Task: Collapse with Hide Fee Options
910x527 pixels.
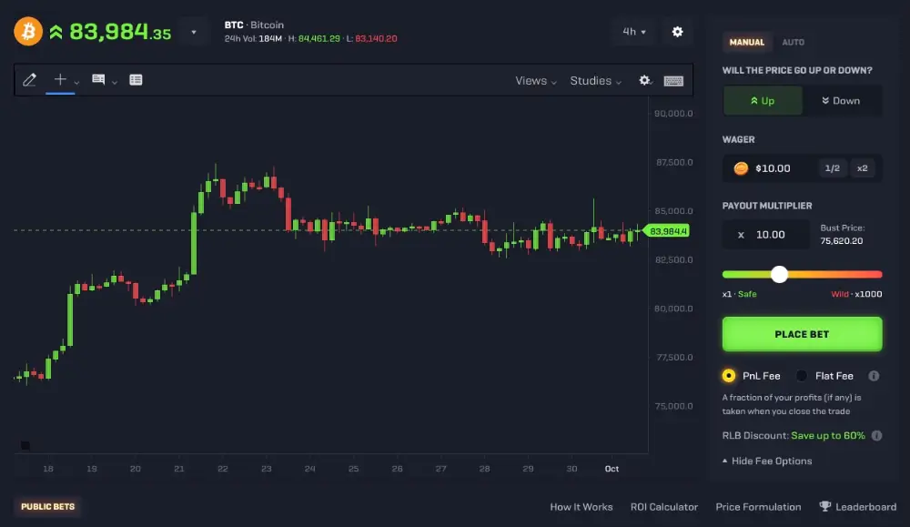Action: (766, 461)
